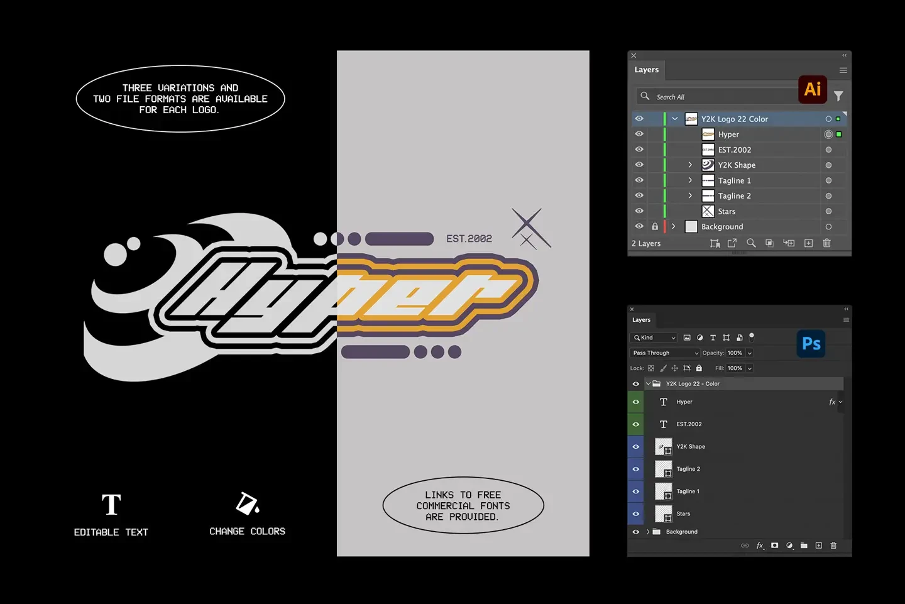905x604 pixels.
Task: Hide the Stars layer in Illustrator
Action: pos(639,211)
